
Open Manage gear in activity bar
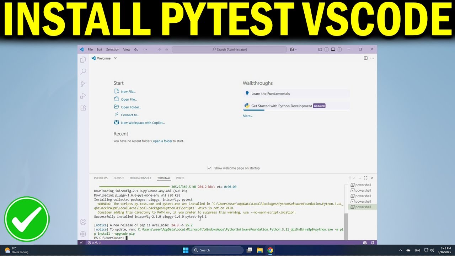[x=83, y=234]
